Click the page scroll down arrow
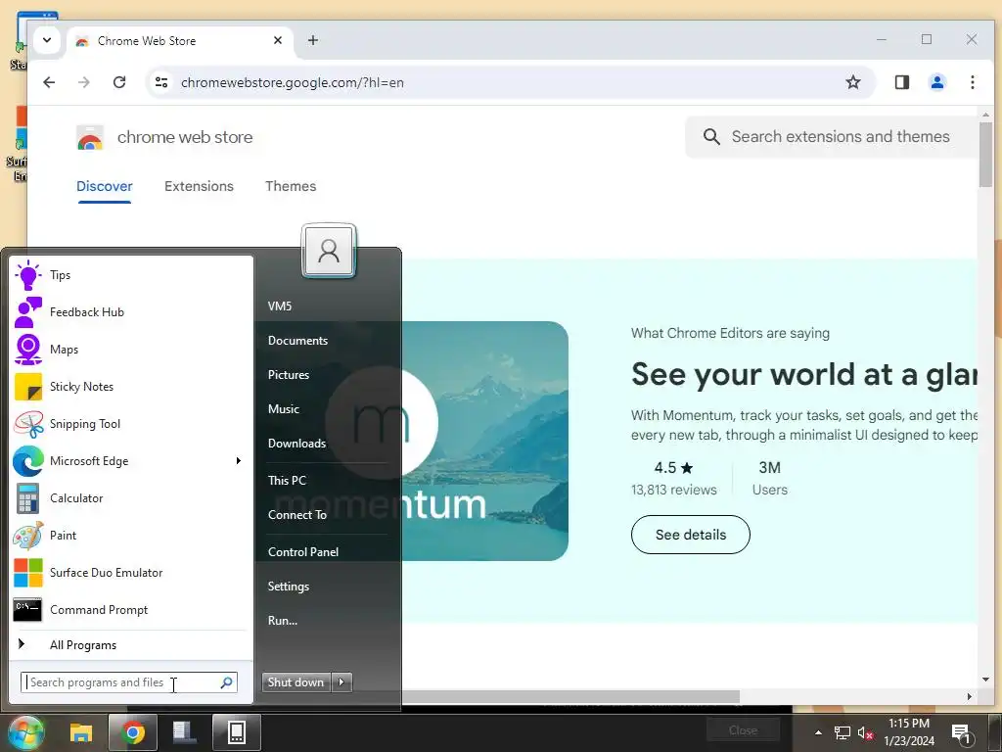The width and height of the screenshot is (1002, 752). tap(985, 680)
